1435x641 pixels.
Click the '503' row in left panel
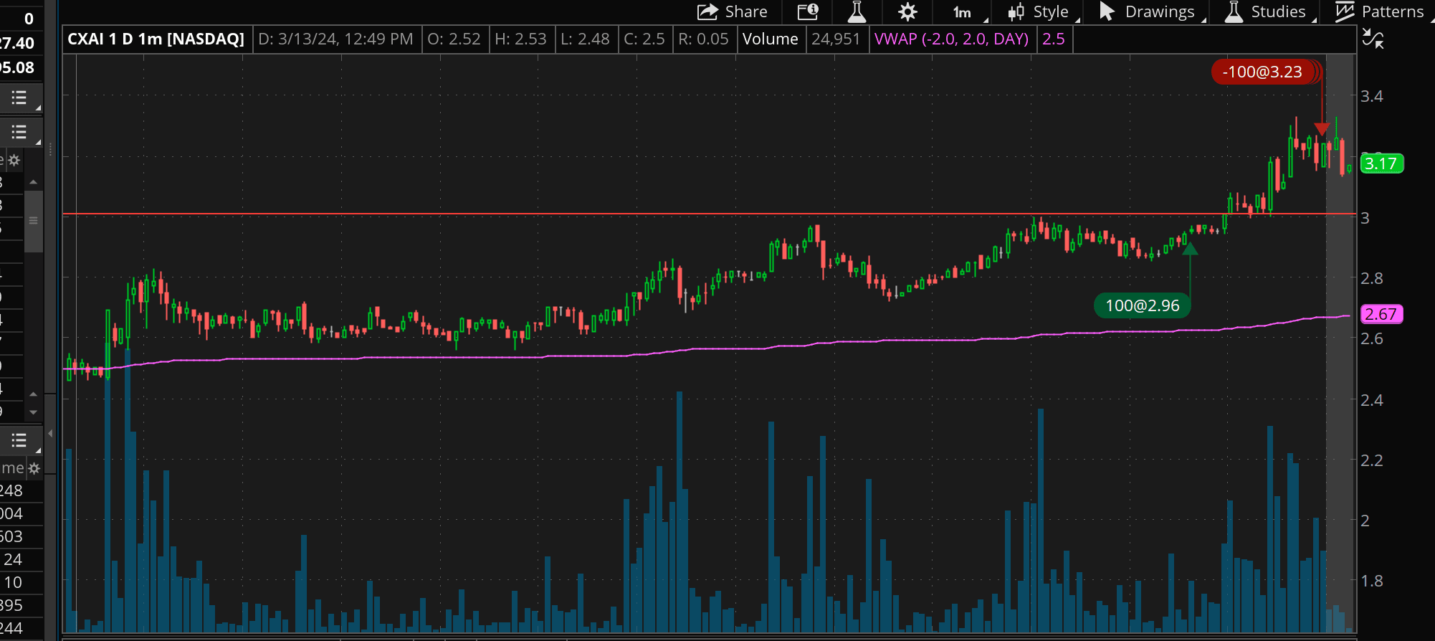click(x=11, y=536)
